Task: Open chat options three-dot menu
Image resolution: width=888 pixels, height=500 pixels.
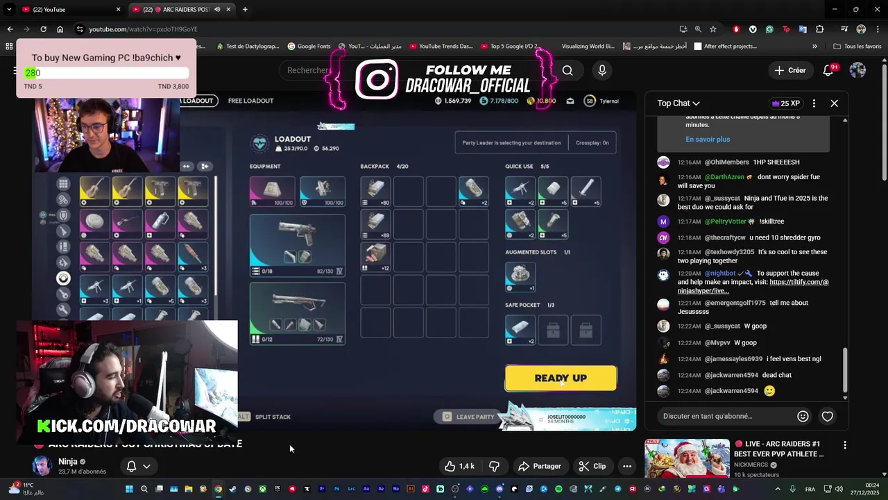Action: pos(814,103)
